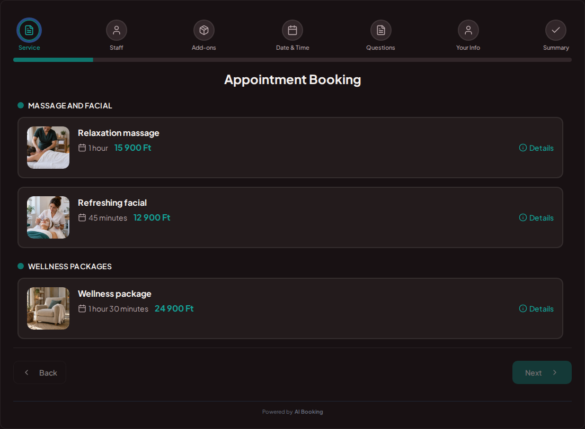Open Details for Relaxation massage
585x429 pixels.
pyautogui.click(x=536, y=148)
